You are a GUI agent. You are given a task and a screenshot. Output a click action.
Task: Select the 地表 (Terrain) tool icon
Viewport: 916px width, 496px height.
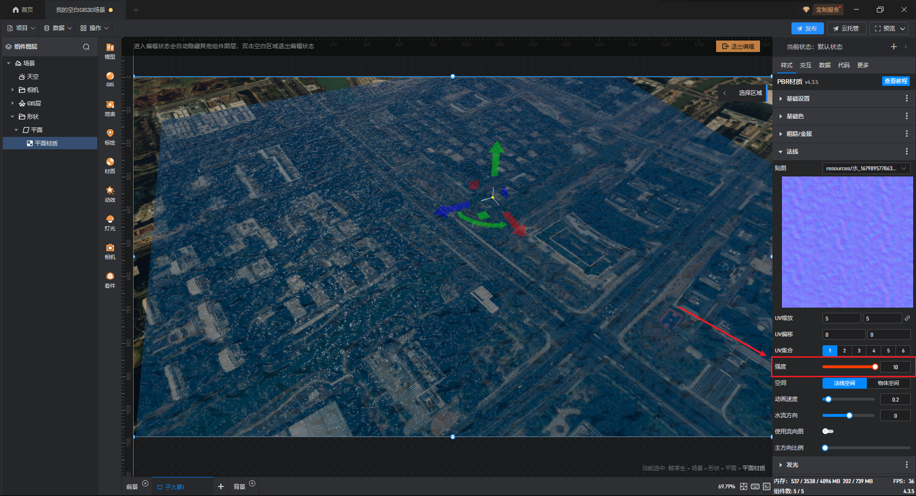coord(110,108)
